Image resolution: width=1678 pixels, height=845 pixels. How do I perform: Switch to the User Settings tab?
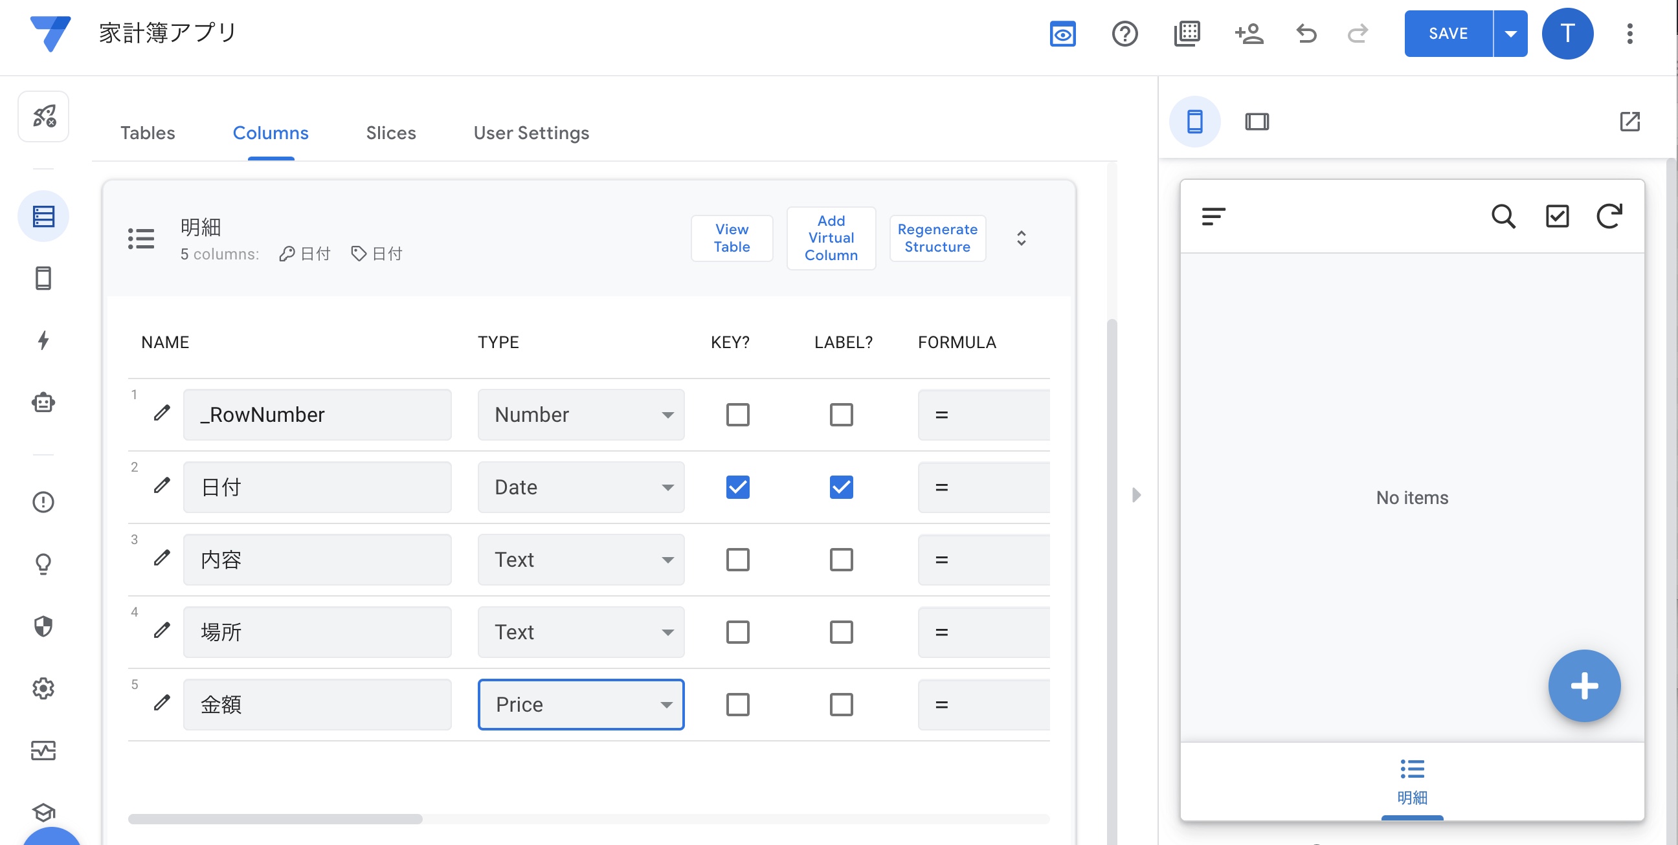(x=531, y=133)
